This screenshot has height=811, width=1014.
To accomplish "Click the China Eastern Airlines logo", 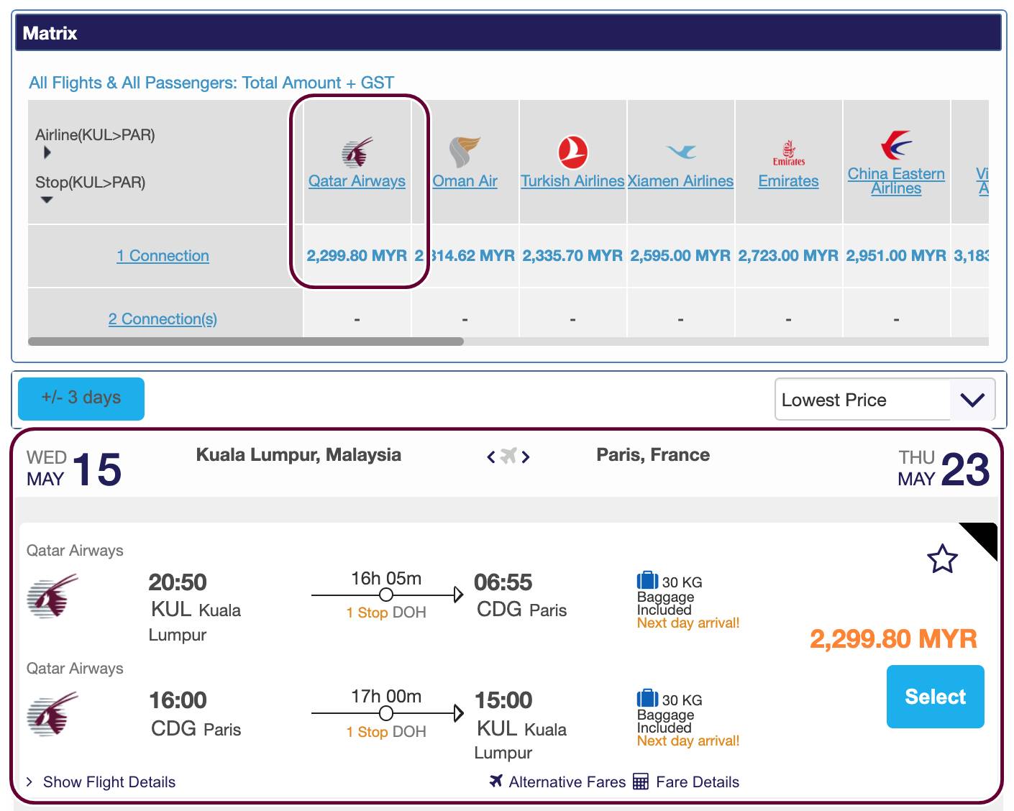I will pos(897,145).
